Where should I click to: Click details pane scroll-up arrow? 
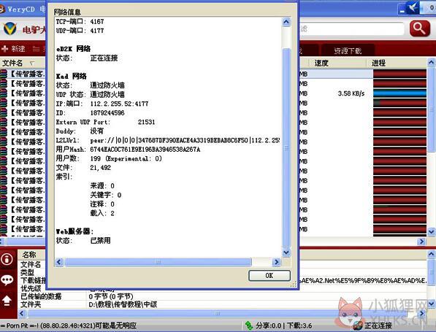(x=432, y=254)
